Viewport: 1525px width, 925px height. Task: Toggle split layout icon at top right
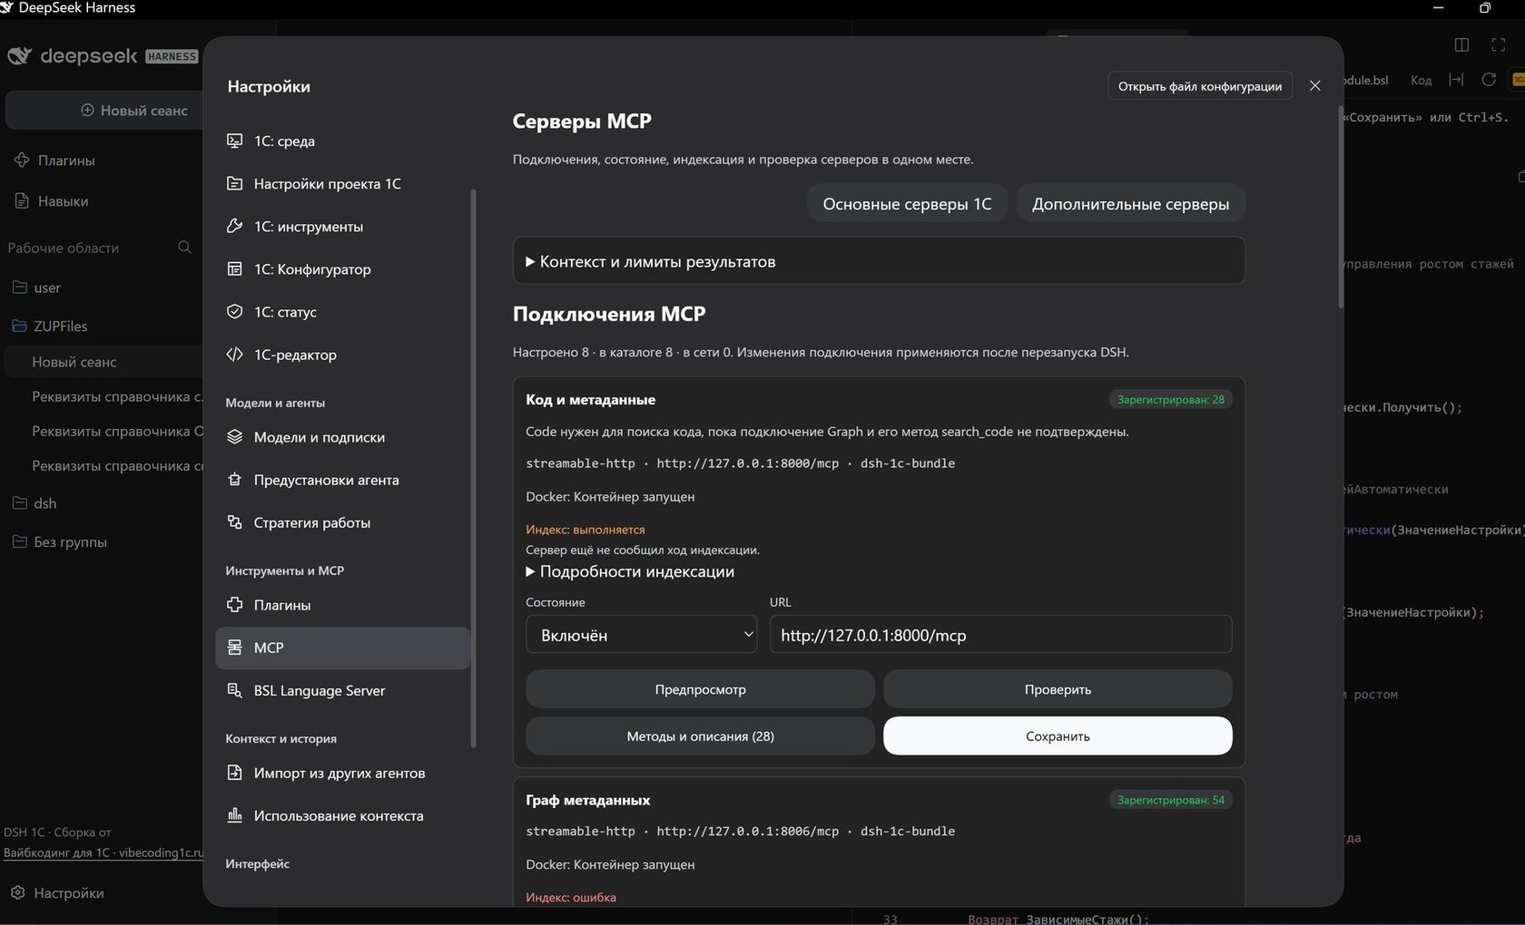click(1461, 44)
